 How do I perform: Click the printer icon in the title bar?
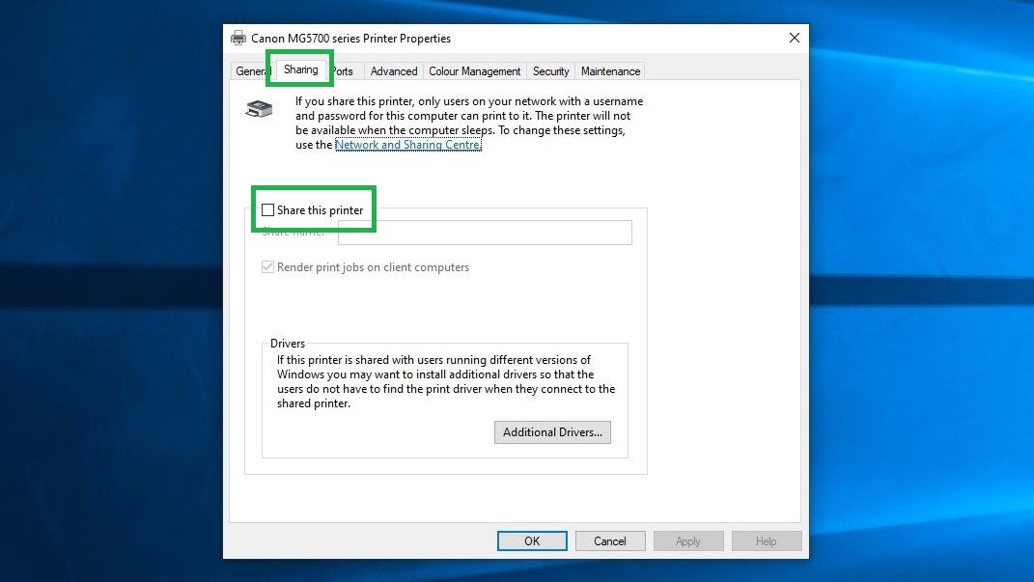238,38
